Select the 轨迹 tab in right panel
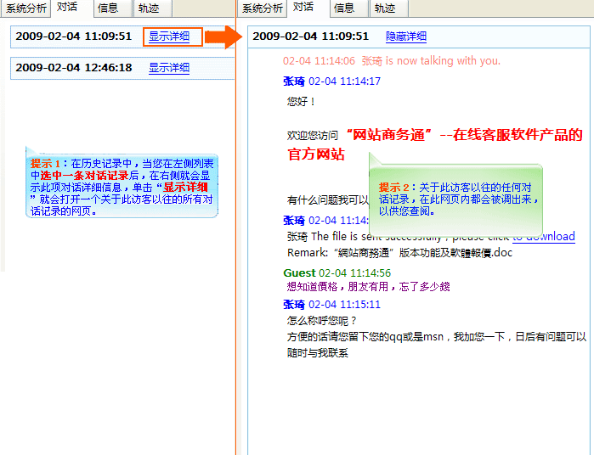 pyautogui.click(x=384, y=8)
